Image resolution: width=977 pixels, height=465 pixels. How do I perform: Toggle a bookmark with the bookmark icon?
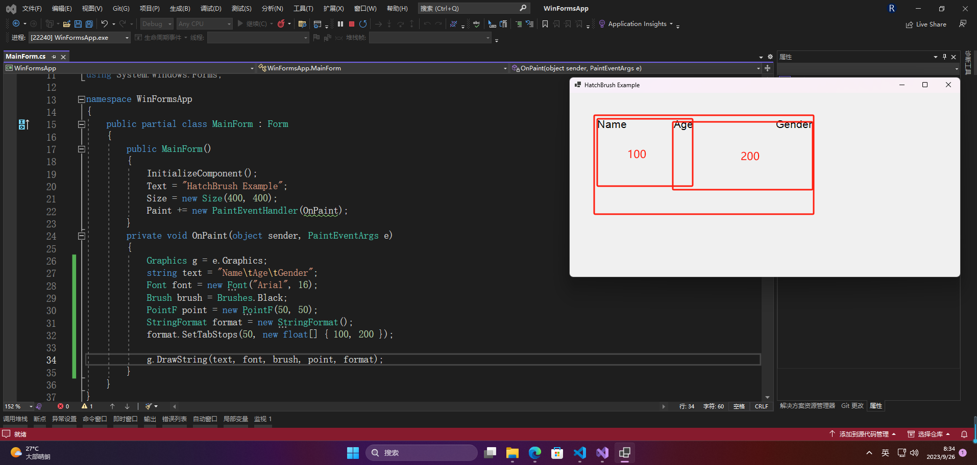pyautogui.click(x=545, y=24)
